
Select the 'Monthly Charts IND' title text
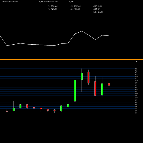pos(10,2)
